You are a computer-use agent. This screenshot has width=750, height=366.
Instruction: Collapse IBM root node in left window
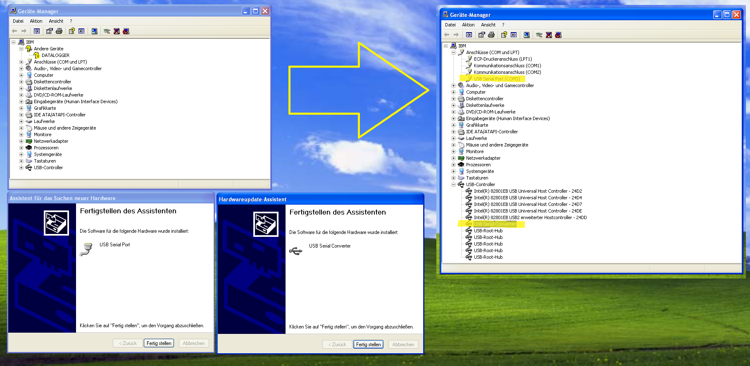pos(13,42)
